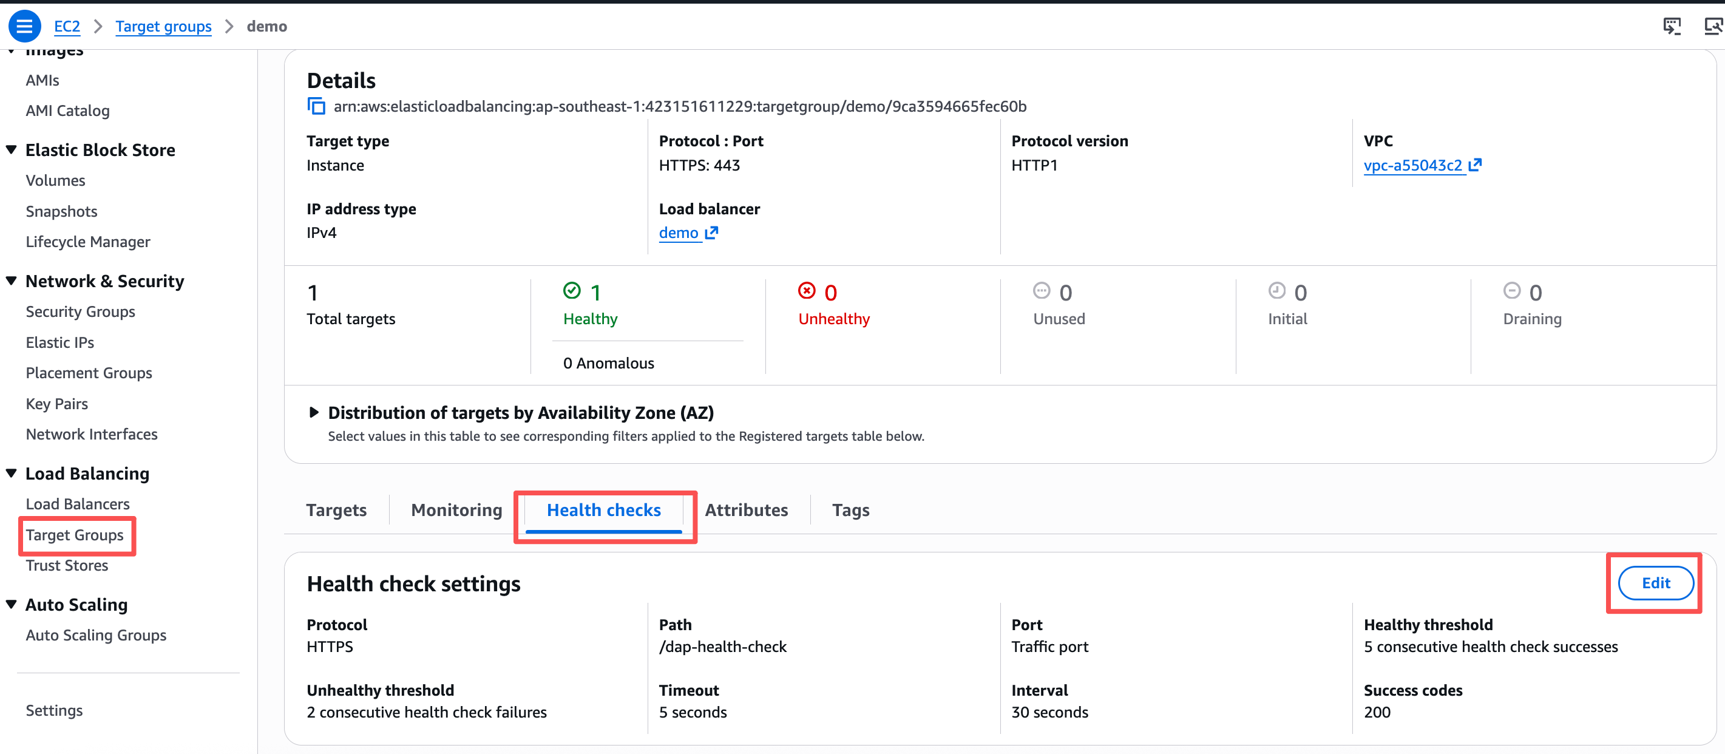Click the Healthy threshold value
Viewport: 1725px width, 754px height.
1491,646
